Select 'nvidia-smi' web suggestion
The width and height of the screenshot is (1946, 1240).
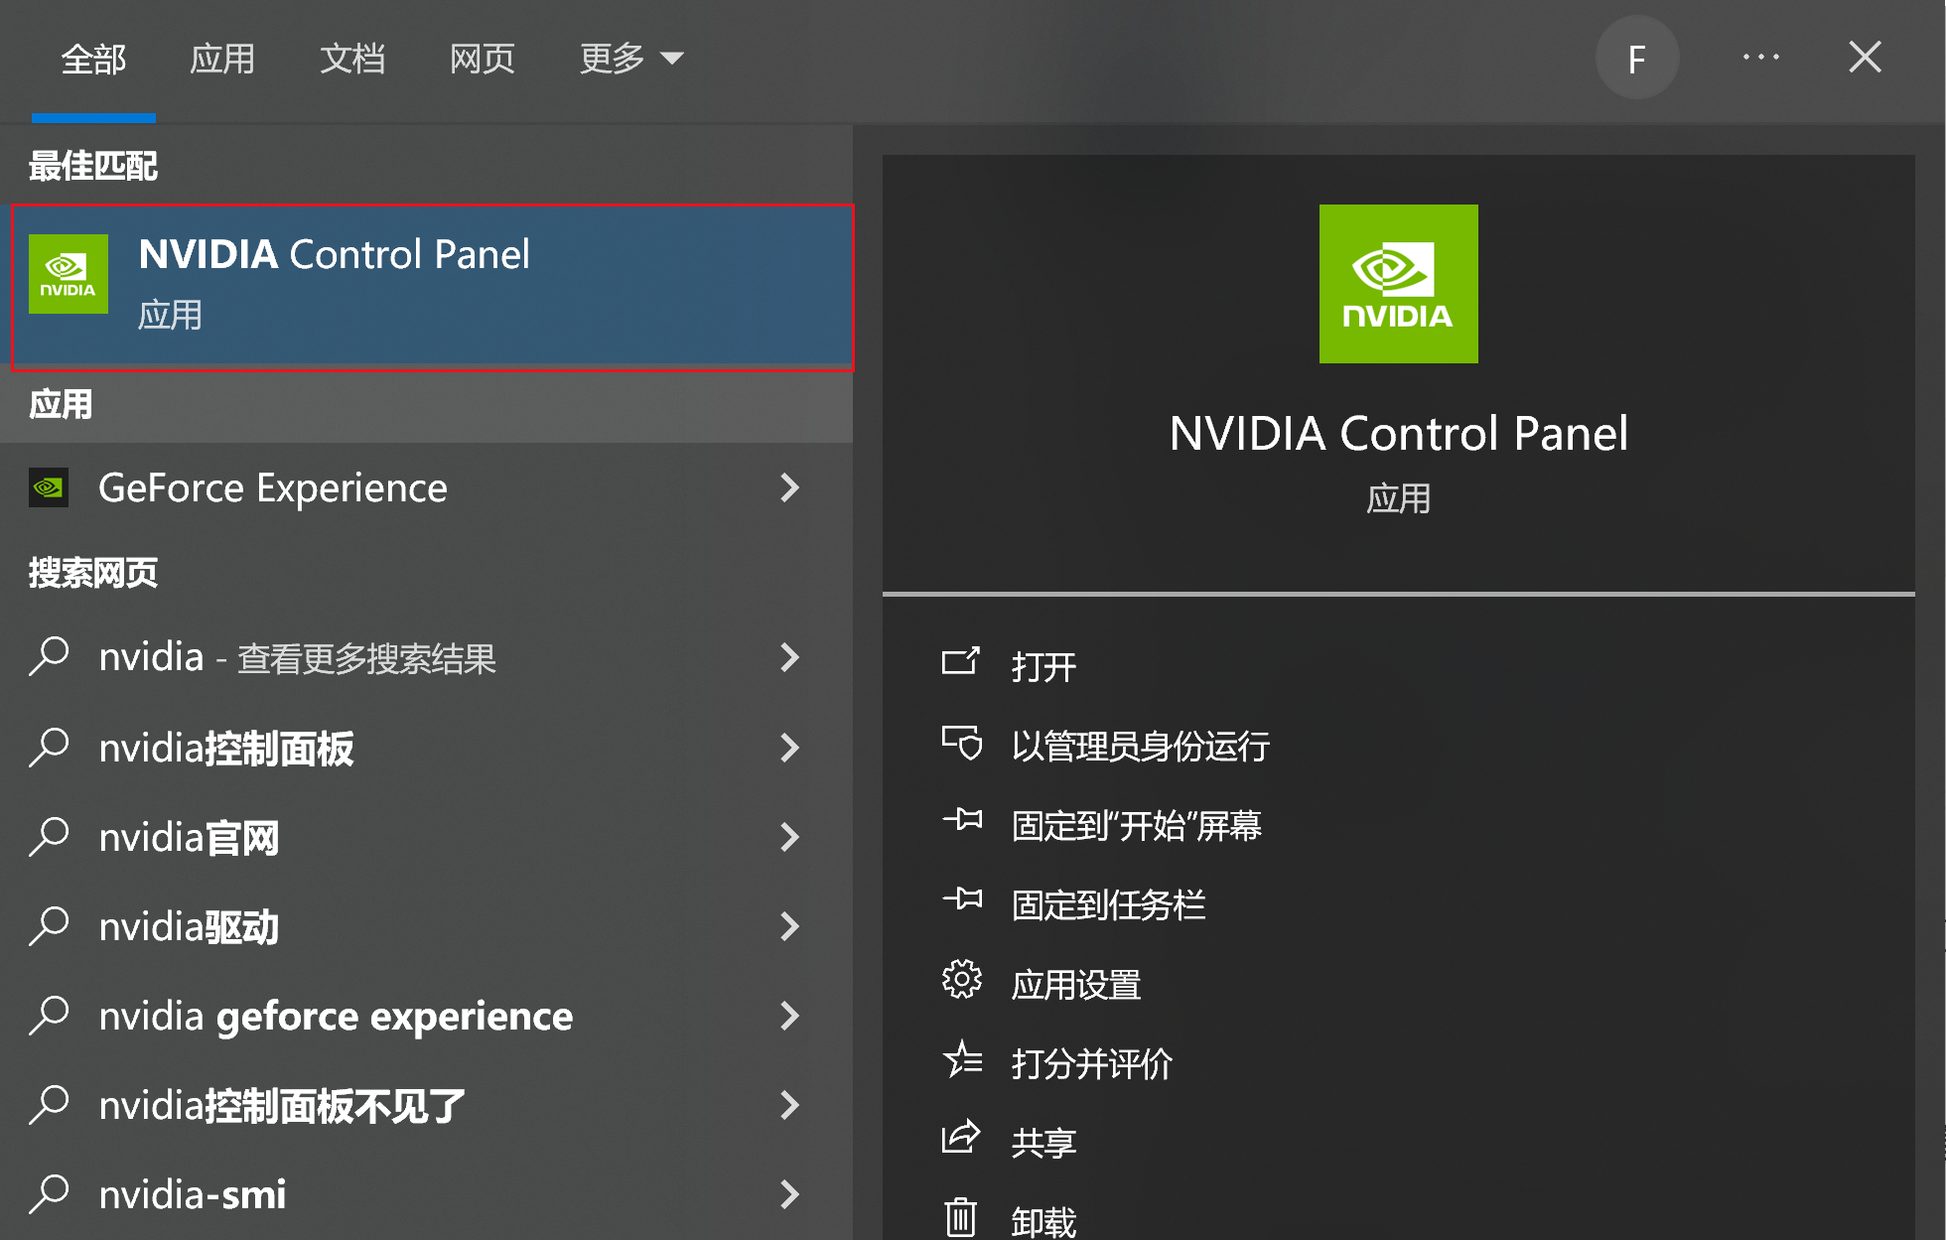(x=426, y=1194)
